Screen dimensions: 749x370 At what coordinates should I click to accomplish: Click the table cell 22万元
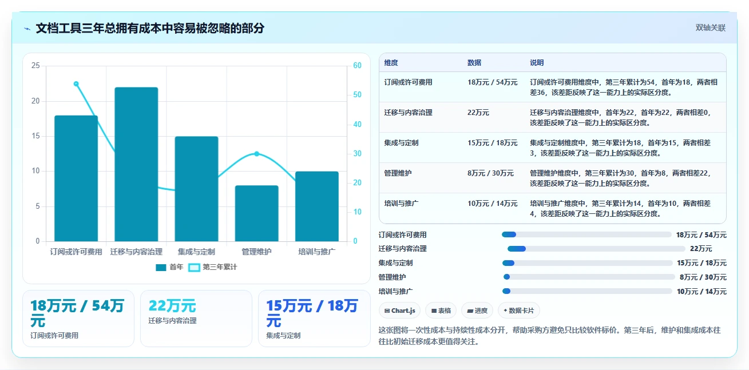click(x=478, y=113)
